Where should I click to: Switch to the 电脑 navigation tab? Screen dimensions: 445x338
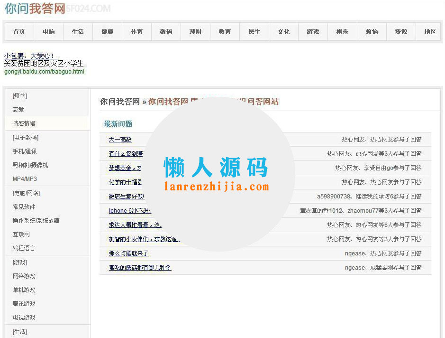[48, 32]
